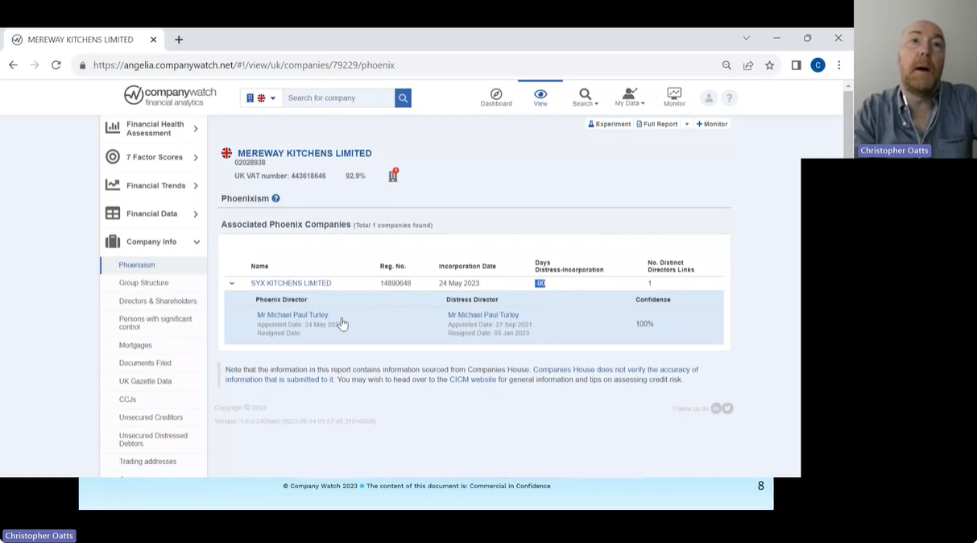977x543 pixels.
Task: Open the country flag selector dropdown
Action: tap(261, 98)
